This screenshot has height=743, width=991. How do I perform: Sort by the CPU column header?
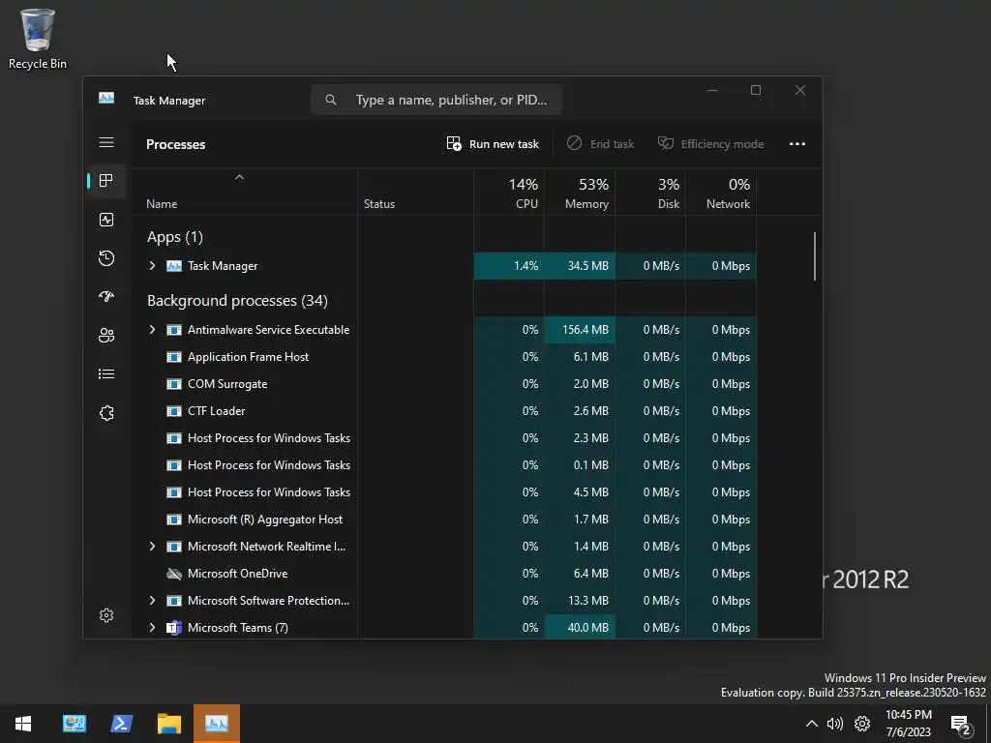click(509, 193)
